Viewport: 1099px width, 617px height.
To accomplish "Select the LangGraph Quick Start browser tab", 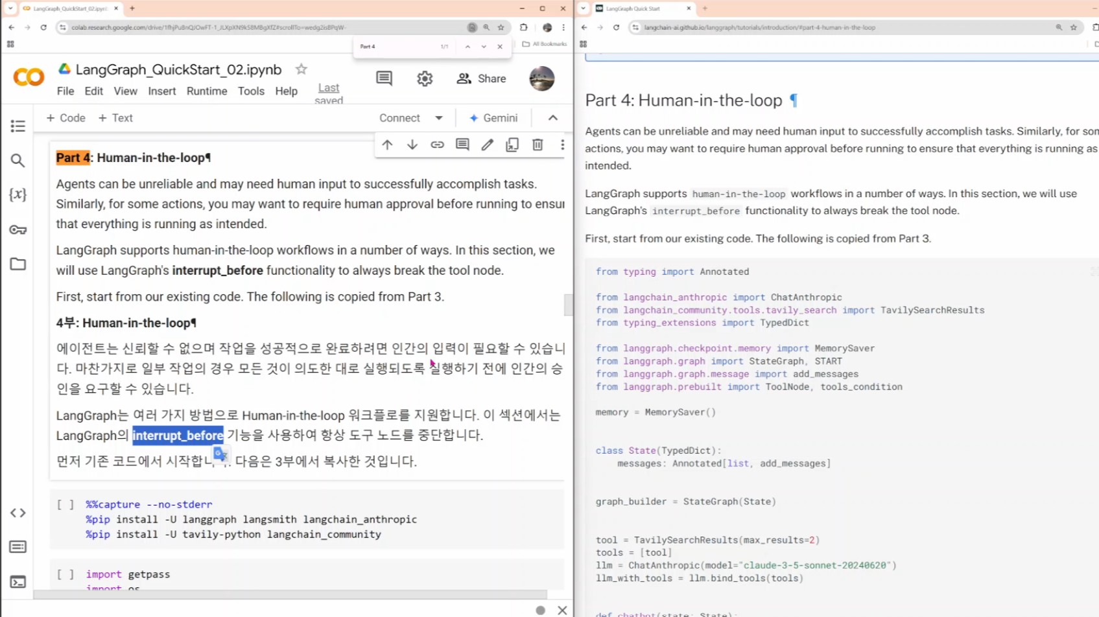I will (643, 8).
